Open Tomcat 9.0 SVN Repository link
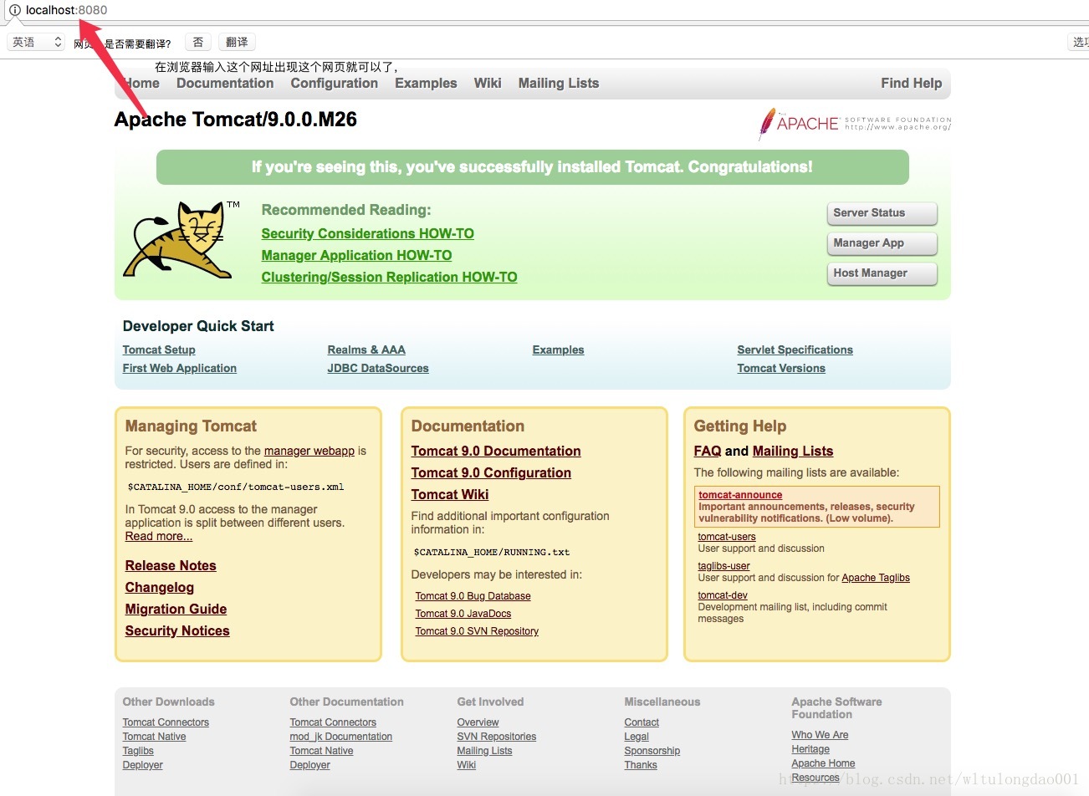Viewport: 1089px width, 796px height. (x=477, y=631)
